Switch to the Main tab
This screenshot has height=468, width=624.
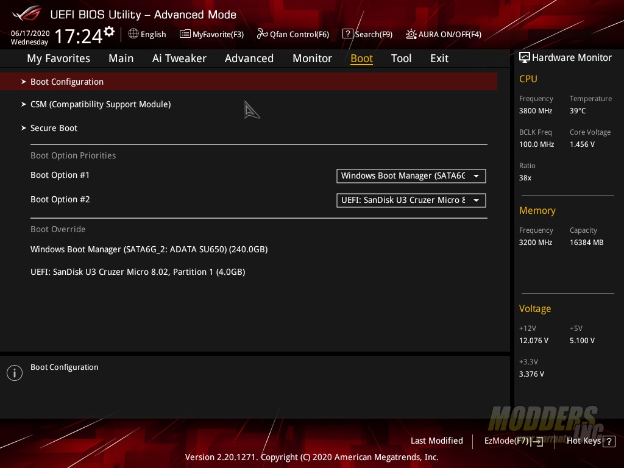click(121, 58)
